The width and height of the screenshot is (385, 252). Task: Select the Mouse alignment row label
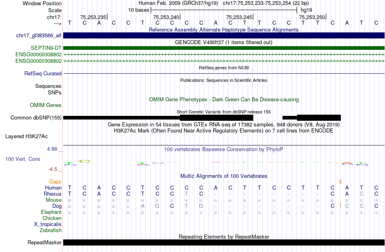53,200
